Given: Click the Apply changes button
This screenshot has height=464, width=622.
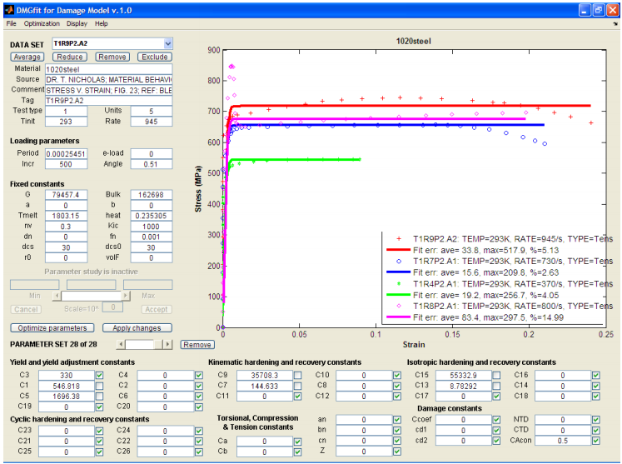Looking at the screenshot, I should (137, 328).
